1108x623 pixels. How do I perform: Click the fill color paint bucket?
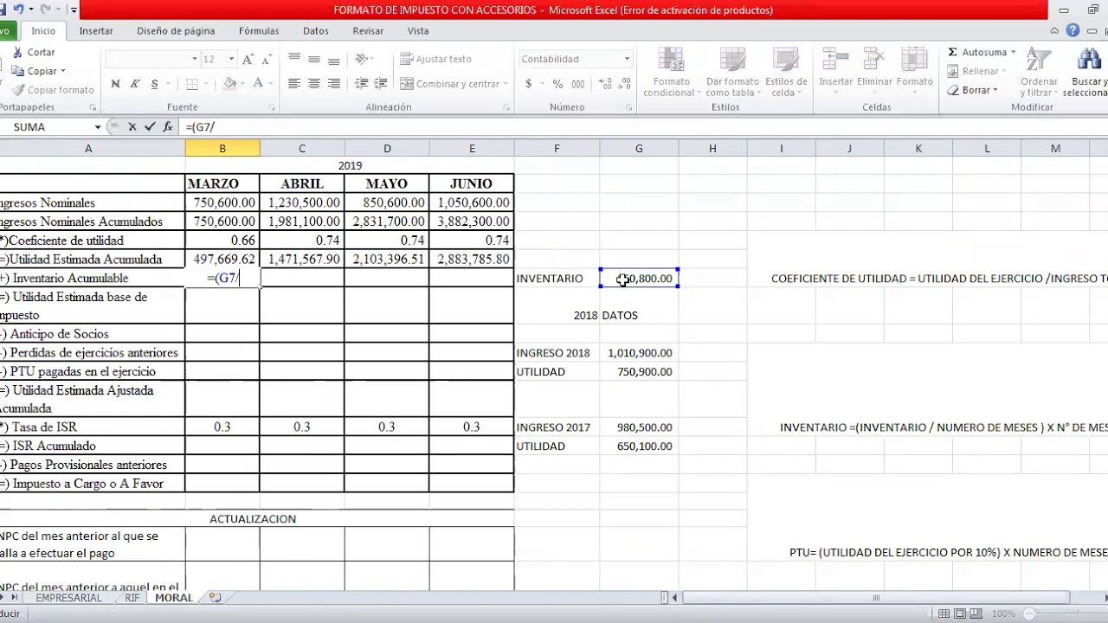[229, 84]
